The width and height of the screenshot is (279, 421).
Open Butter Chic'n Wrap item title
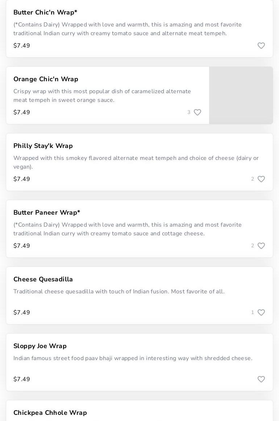click(45, 12)
